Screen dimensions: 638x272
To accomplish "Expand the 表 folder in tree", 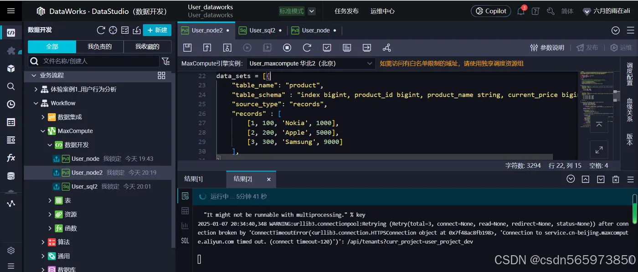I will 50,200.
